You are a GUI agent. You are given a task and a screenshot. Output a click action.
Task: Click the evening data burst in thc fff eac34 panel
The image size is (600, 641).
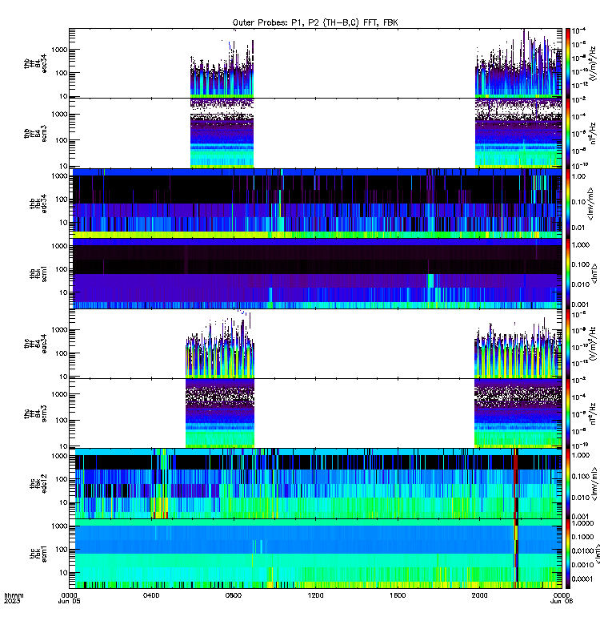pos(518,349)
